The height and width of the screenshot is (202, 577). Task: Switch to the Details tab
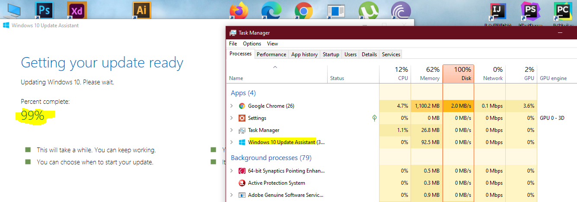click(369, 55)
